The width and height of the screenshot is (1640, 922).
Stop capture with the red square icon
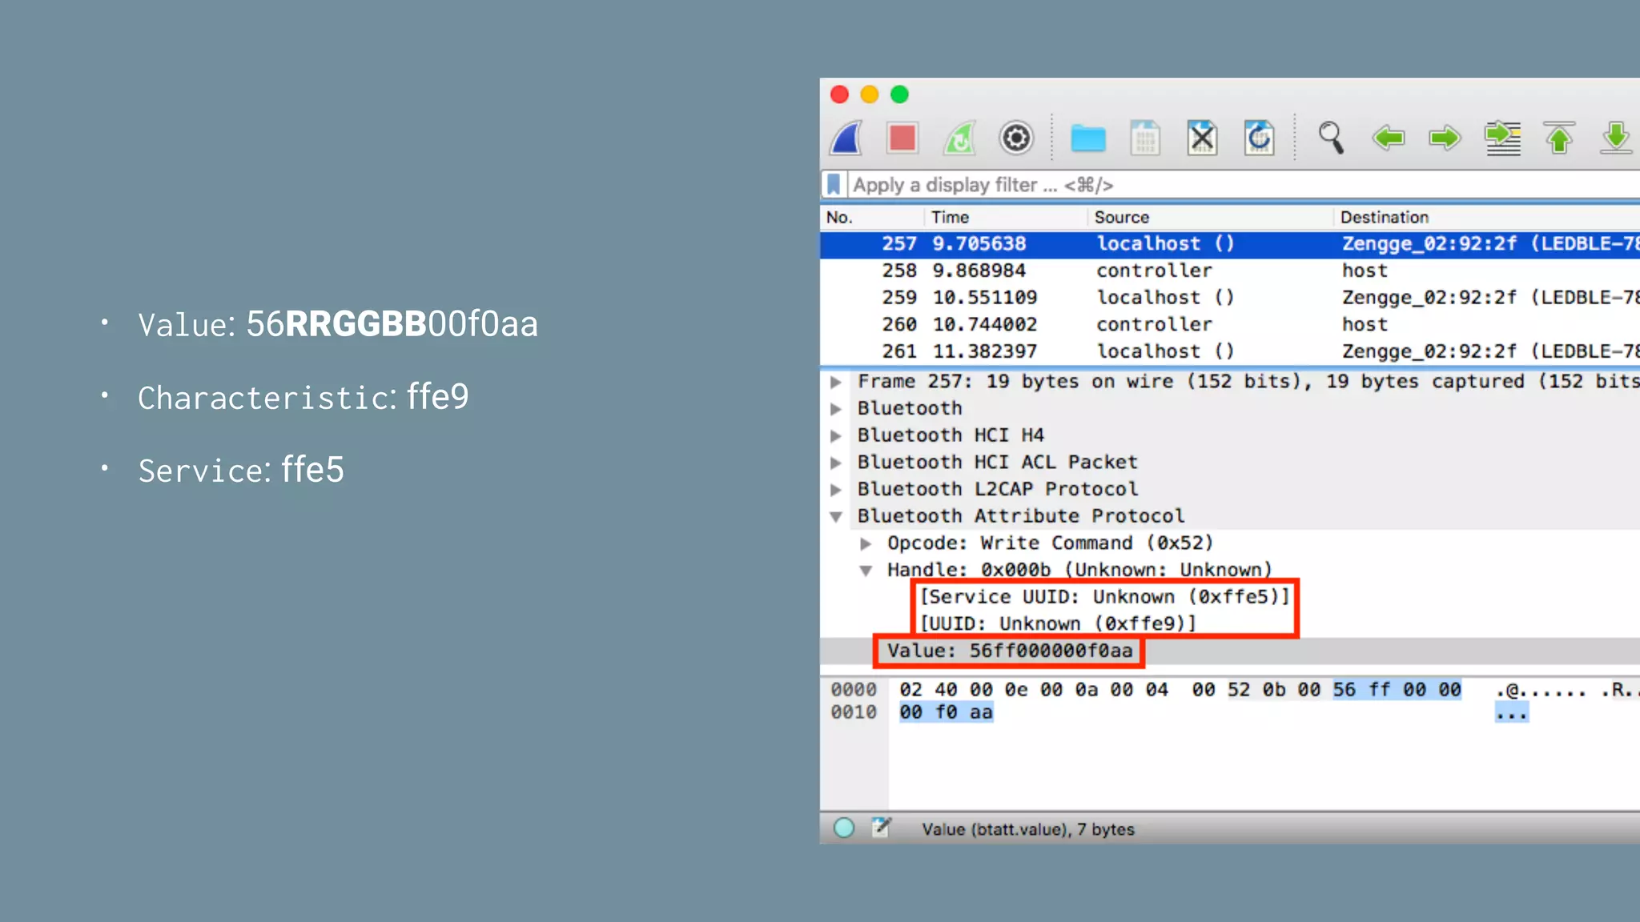click(x=902, y=138)
